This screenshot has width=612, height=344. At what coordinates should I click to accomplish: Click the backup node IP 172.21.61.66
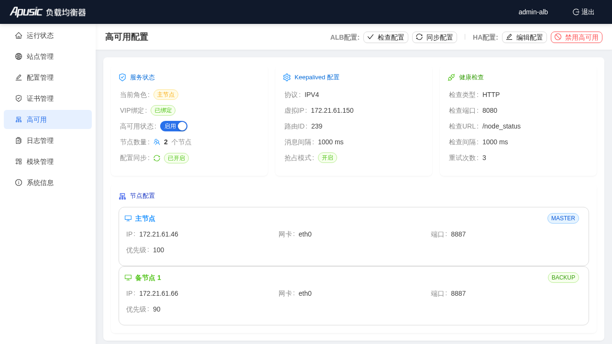tap(159, 293)
